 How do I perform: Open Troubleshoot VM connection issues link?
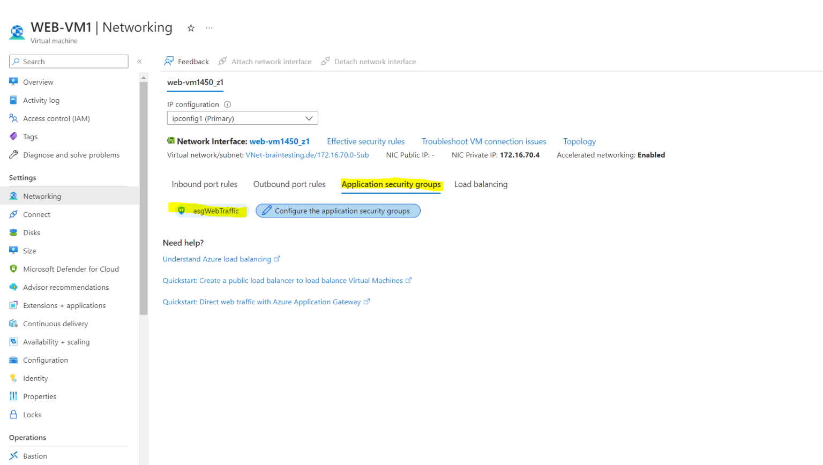pos(484,141)
